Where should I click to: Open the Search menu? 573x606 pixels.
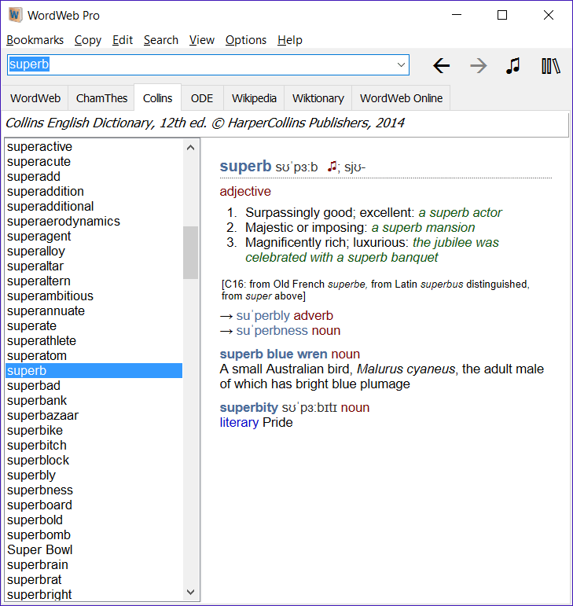160,40
